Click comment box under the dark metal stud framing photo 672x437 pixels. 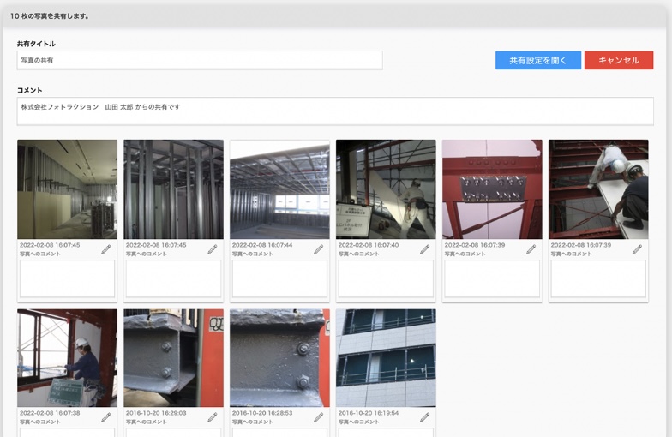173,278
